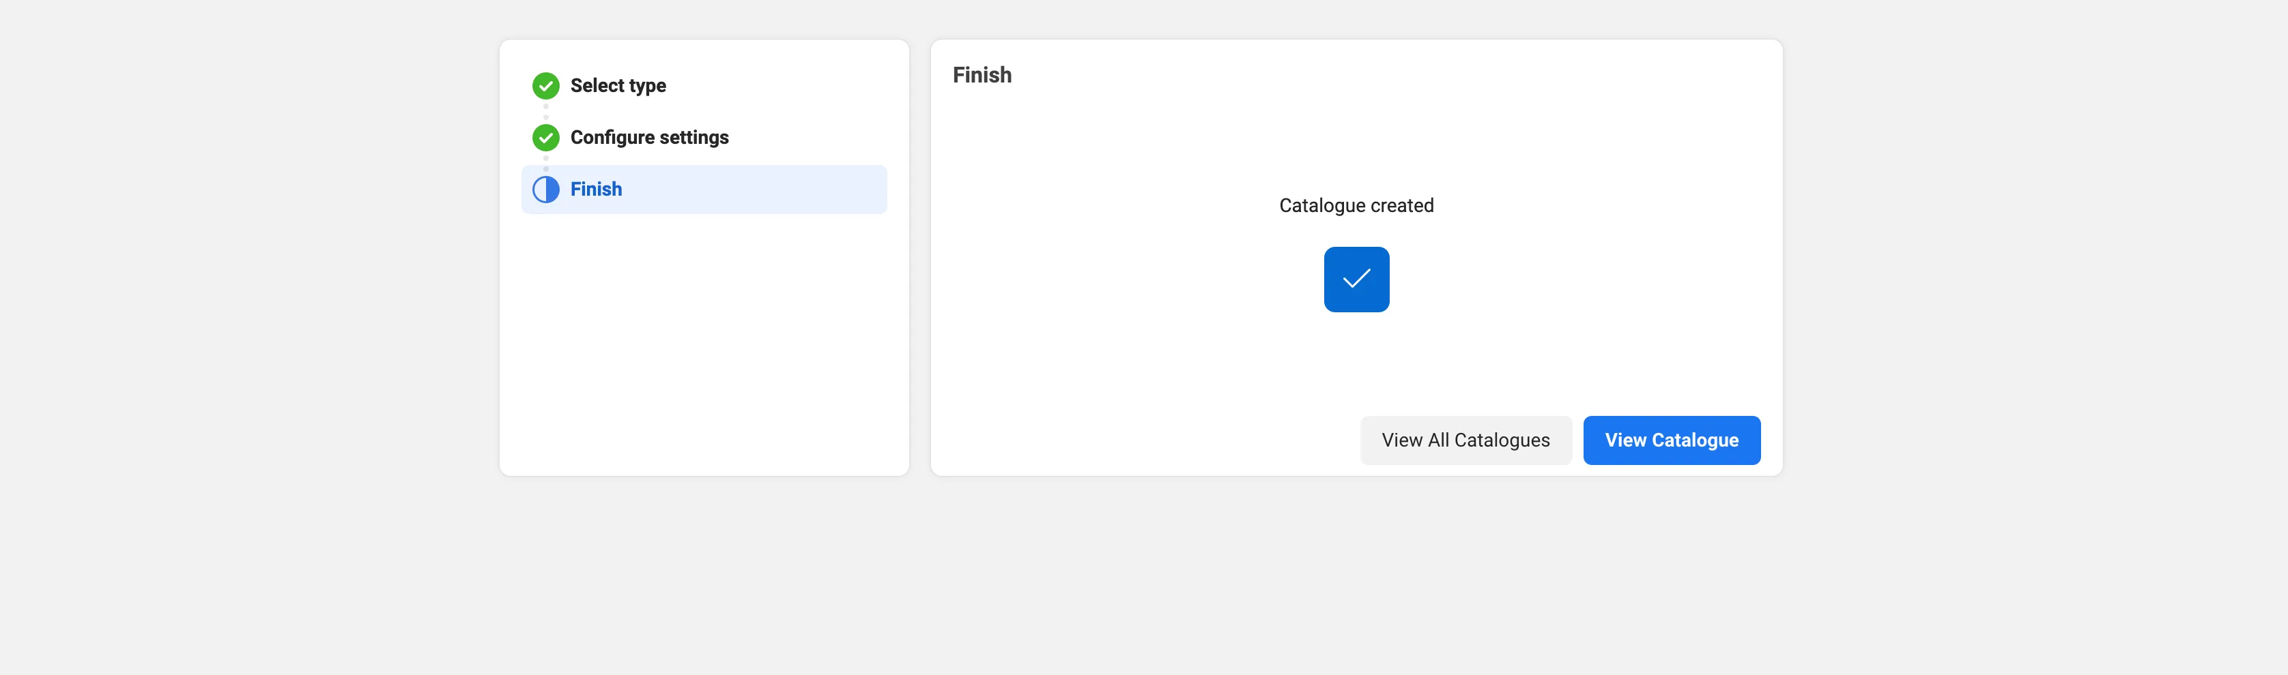Click the green checkmark beside Select type

(x=545, y=86)
